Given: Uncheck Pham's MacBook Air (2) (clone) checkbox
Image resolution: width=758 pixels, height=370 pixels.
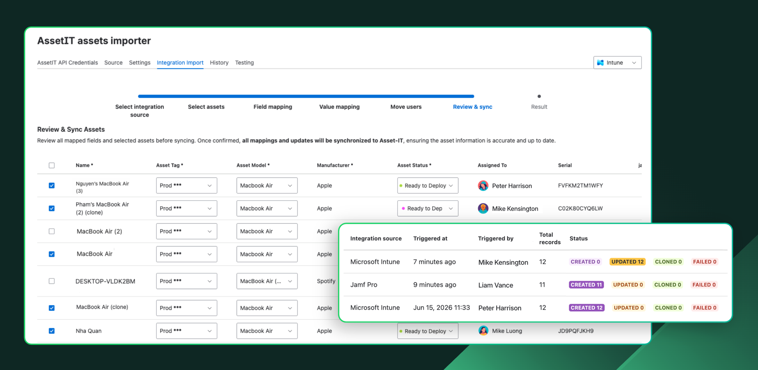Looking at the screenshot, I should point(51,208).
